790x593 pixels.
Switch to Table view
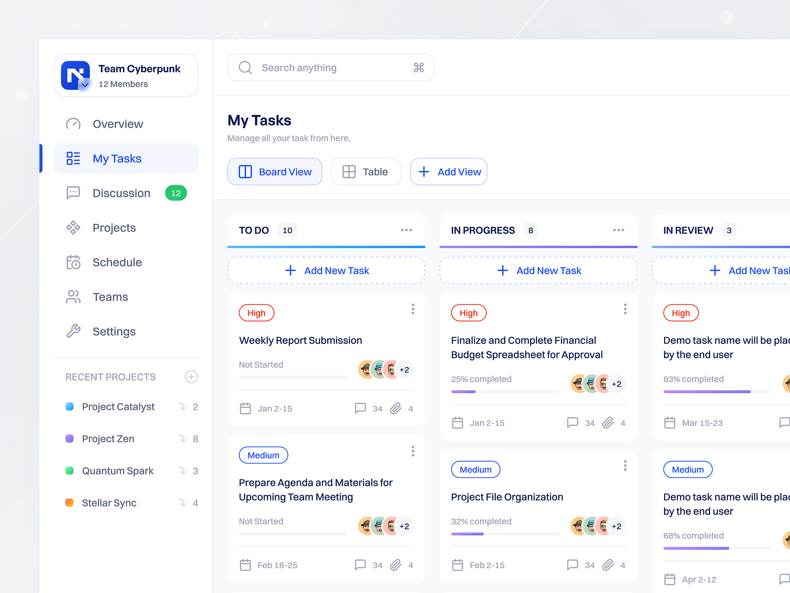coord(366,171)
